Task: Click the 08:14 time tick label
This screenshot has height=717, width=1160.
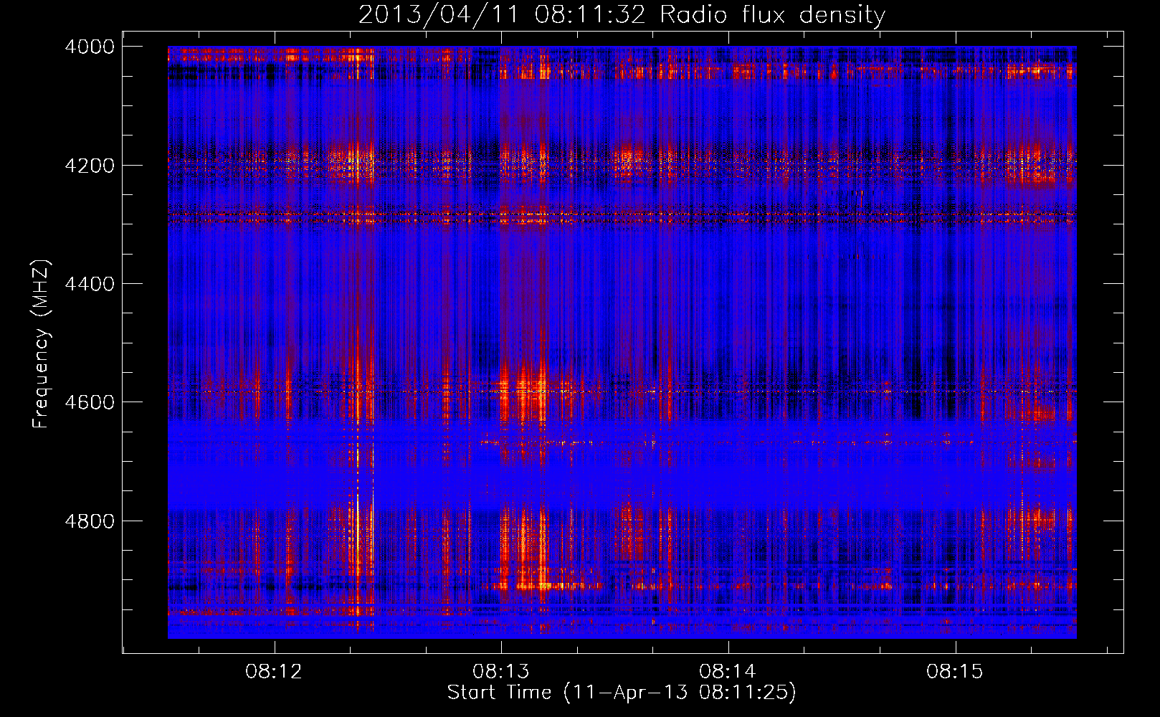Action: pyautogui.click(x=728, y=672)
